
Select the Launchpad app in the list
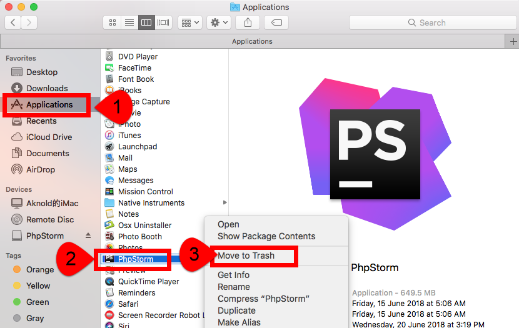(137, 147)
